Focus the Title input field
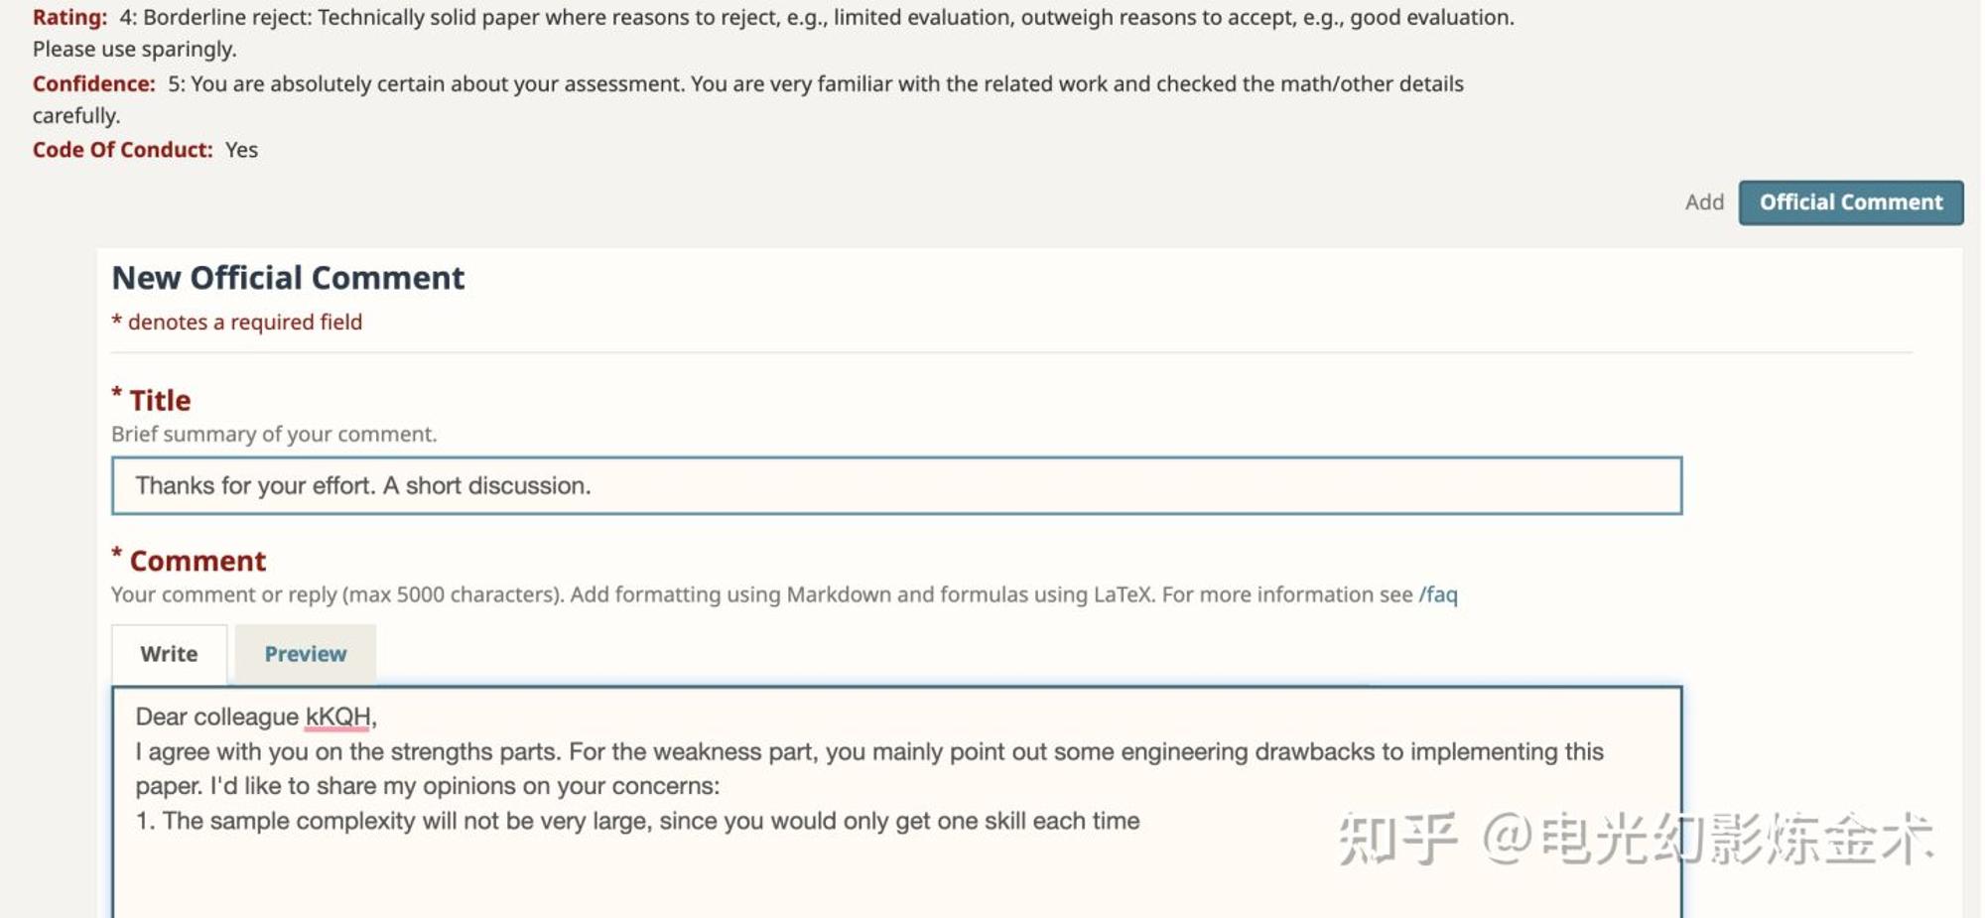The height and width of the screenshot is (918, 1985). click(896, 485)
